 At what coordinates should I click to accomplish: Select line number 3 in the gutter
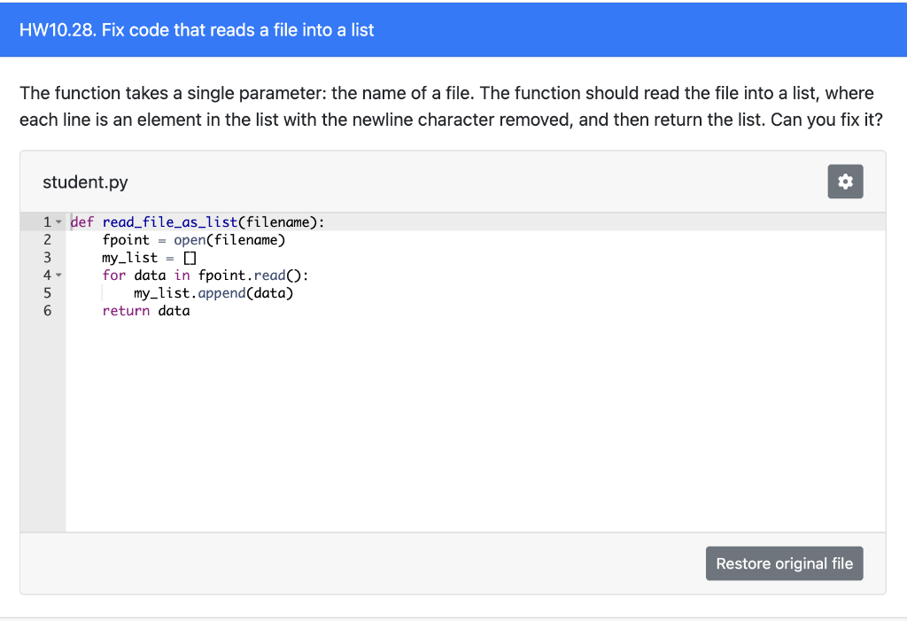pos(47,258)
